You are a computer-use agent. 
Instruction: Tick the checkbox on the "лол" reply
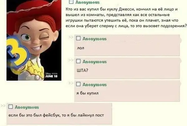pyautogui.click(x=78, y=38)
